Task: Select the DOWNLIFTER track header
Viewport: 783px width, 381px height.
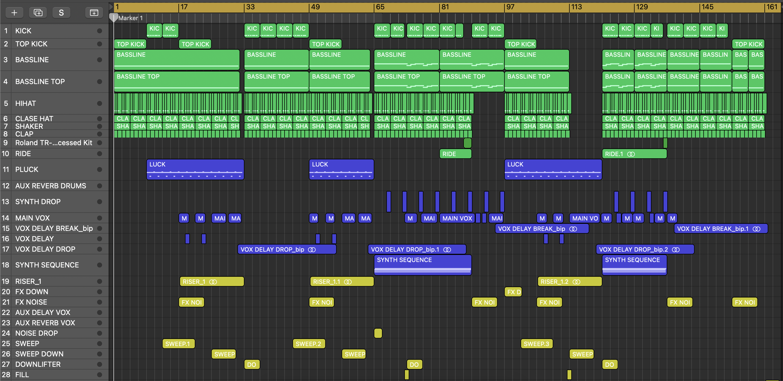Action: [x=54, y=364]
